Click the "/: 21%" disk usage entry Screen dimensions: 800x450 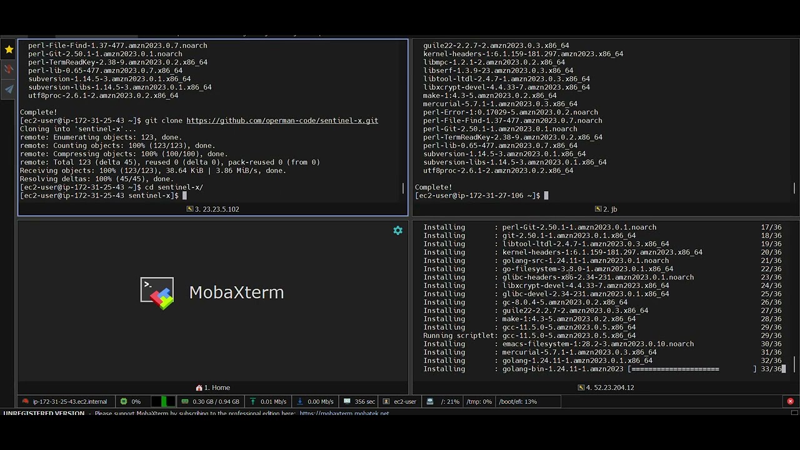pos(450,401)
